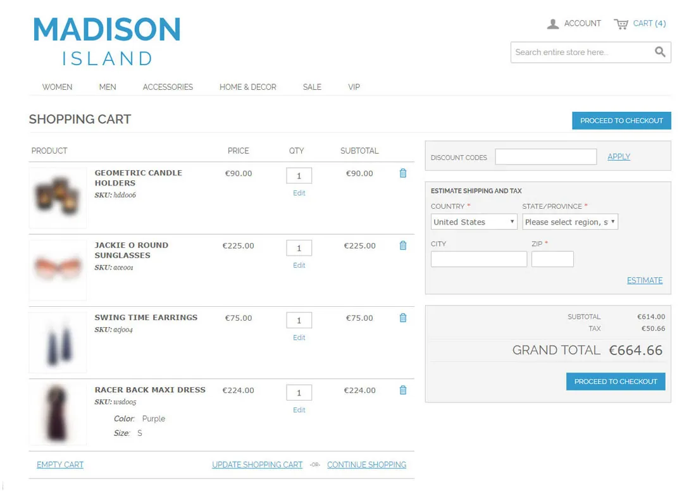This screenshot has width=696, height=503.
Task: Go to Madison Island logo homepage
Action: [107, 41]
